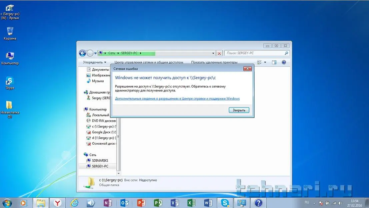
Task: Open the speaker app icon in taskbar
Action: click(91, 203)
